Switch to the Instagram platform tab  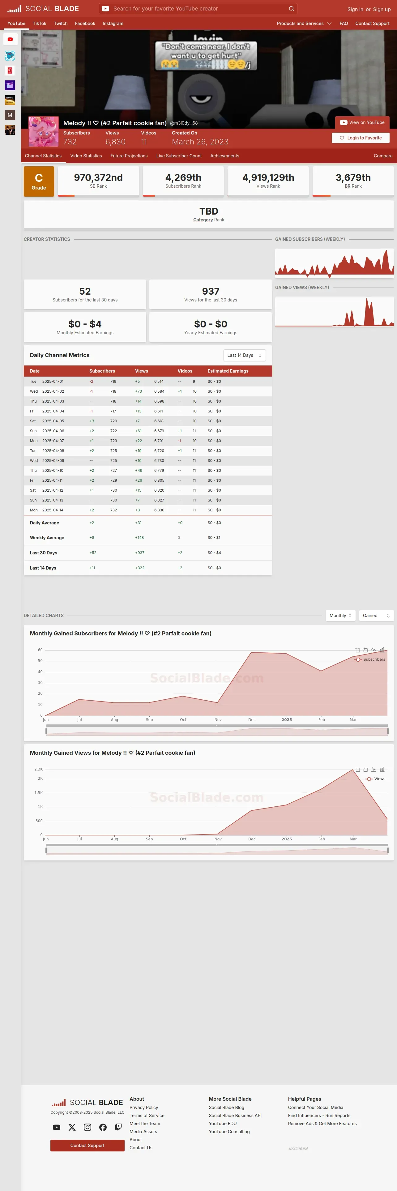[x=113, y=23]
